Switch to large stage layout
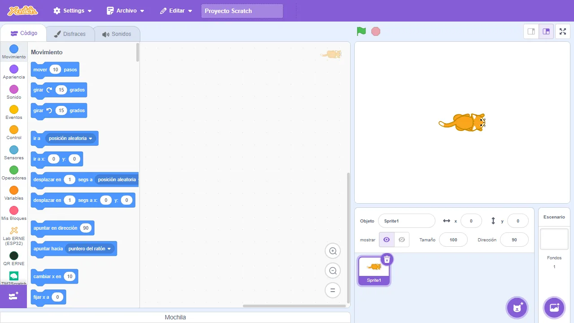The image size is (574, 323). 546,31
